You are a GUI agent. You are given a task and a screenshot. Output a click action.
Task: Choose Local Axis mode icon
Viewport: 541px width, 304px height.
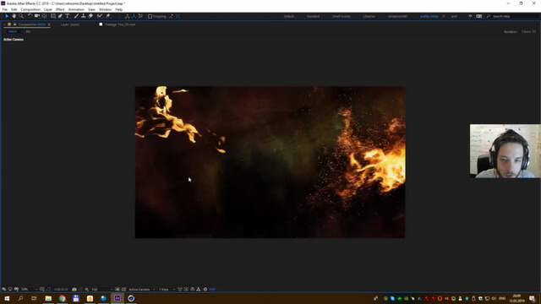pos(127,16)
